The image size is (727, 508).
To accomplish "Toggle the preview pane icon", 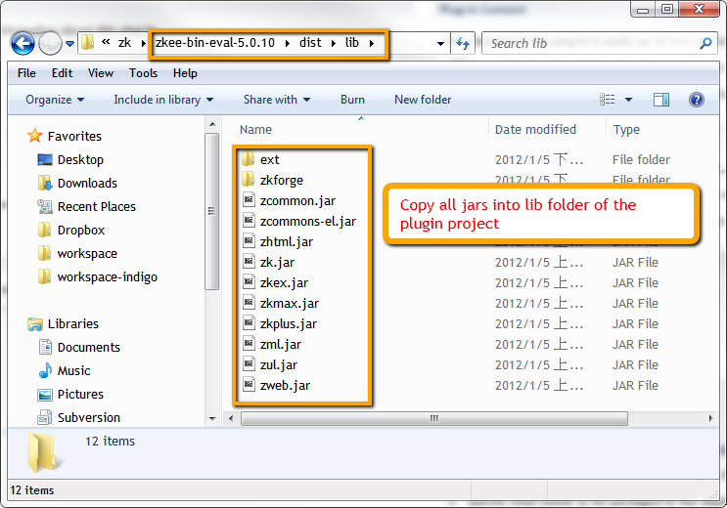I will (661, 100).
